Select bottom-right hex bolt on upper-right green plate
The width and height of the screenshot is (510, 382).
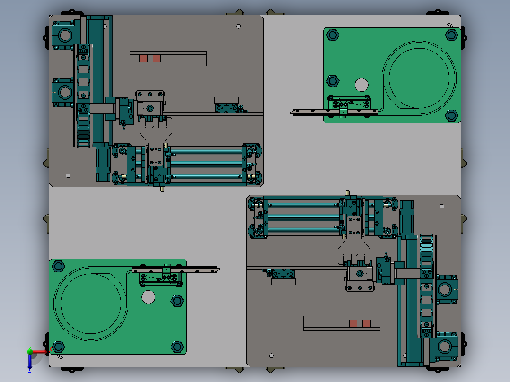(451, 115)
